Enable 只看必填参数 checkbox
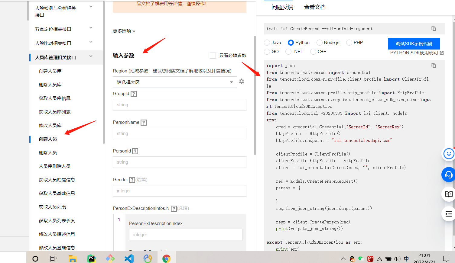 tap(213, 55)
